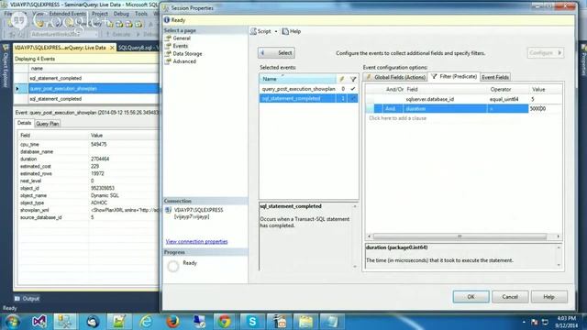The height and width of the screenshot is (330, 587).
Task: Click the cpu_time field row in Details
Action: (88, 145)
